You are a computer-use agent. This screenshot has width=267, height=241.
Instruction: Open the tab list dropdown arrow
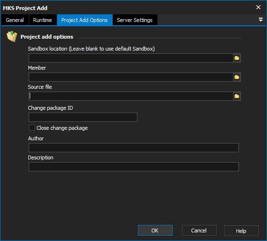tap(260, 20)
